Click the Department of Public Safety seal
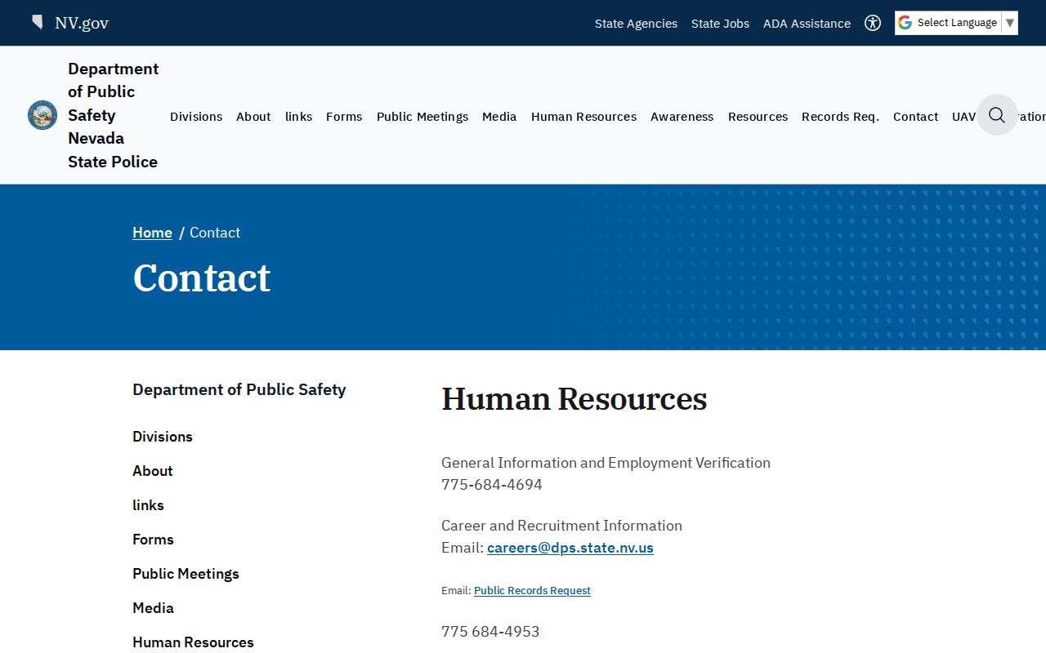The height and width of the screenshot is (653, 1046). coord(42,115)
